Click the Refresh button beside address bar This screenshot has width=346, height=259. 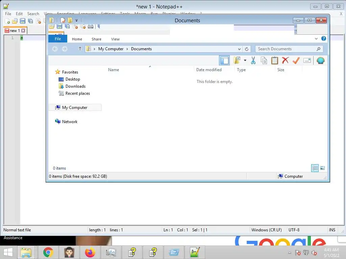[x=247, y=49]
